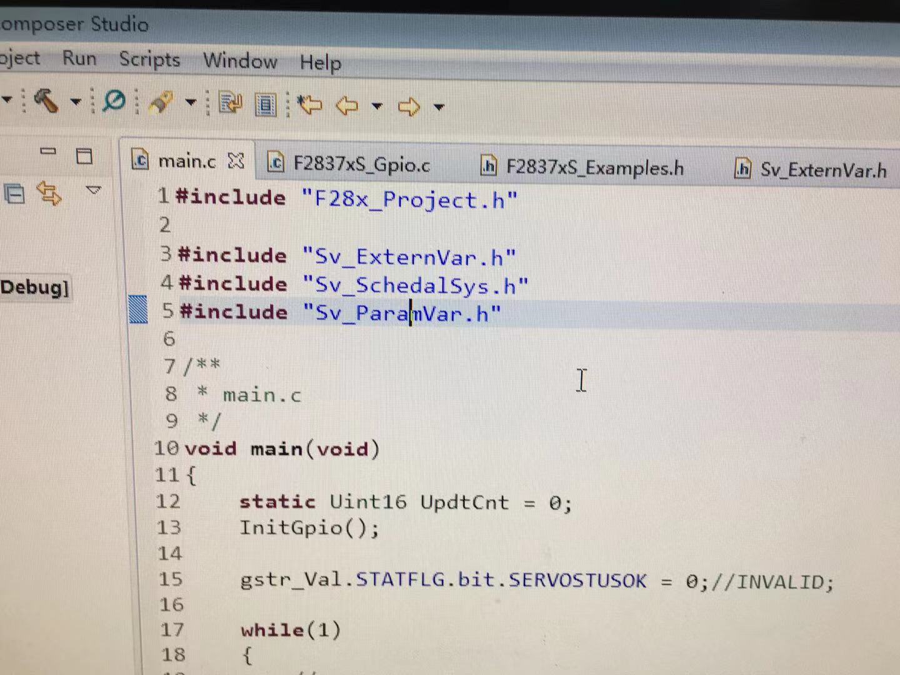Maximize the left project panel

pos(84,155)
